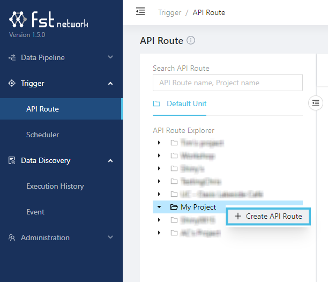Click the Trigger crosshair icon

point(12,83)
